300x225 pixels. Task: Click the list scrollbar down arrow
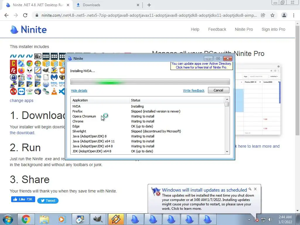pyautogui.click(x=227, y=151)
